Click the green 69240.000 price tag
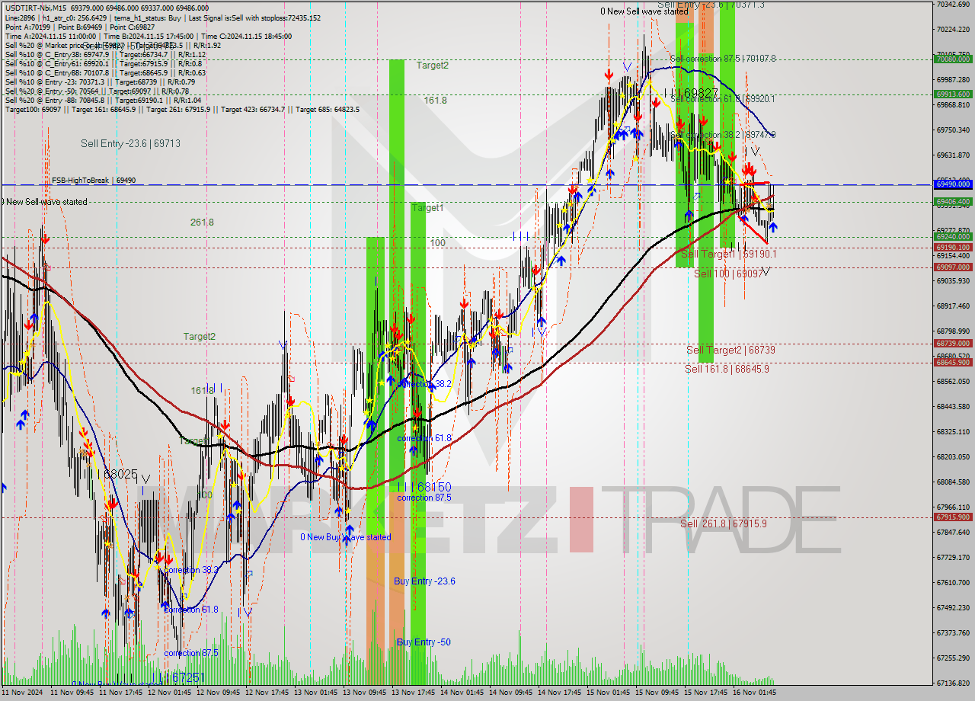Image resolution: width=975 pixels, height=701 pixels. [x=952, y=237]
